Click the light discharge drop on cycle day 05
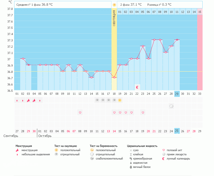Viewport: 214px width, 176px height. point(40,101)
